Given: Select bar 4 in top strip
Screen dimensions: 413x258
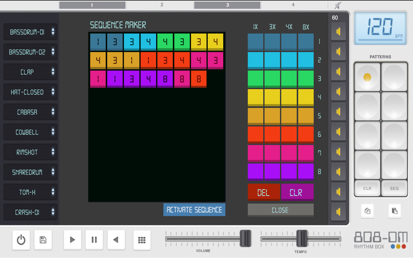Looking at the screenshot, I should [x=293, y=5].
